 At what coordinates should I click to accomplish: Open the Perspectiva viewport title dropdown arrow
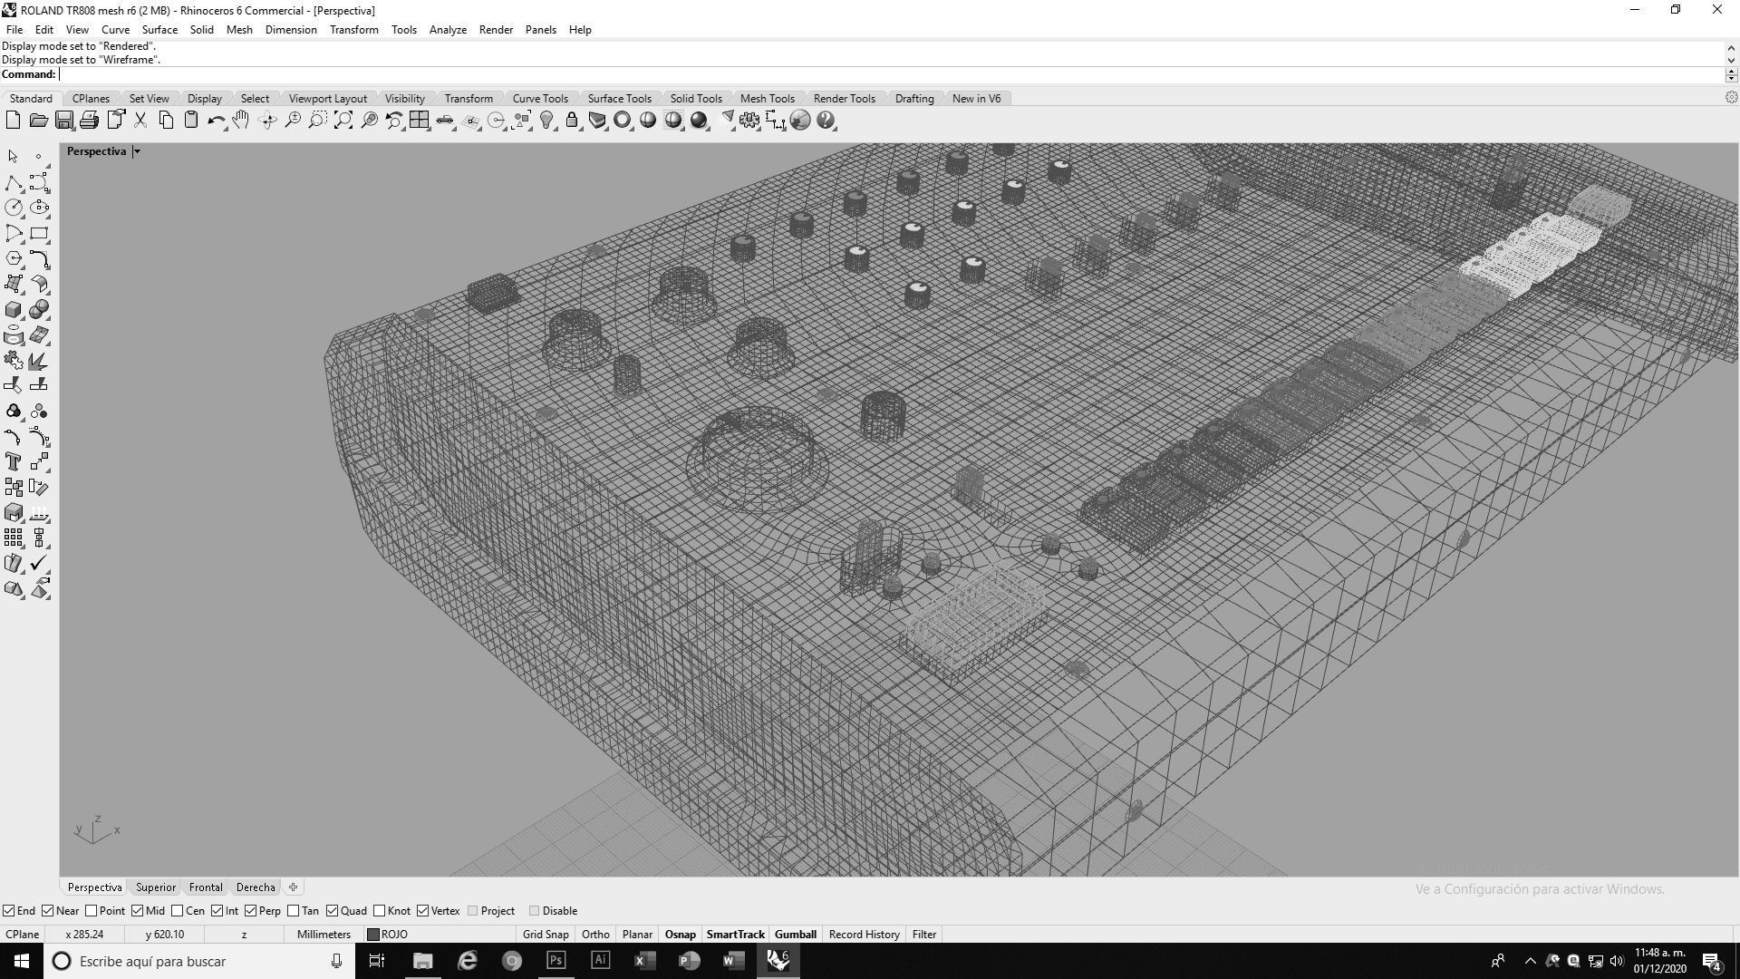[137, 151]
